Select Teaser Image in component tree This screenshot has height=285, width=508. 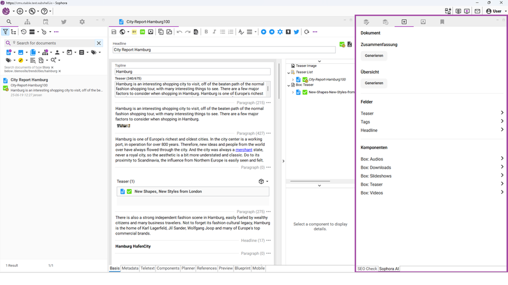pos(306,65)
